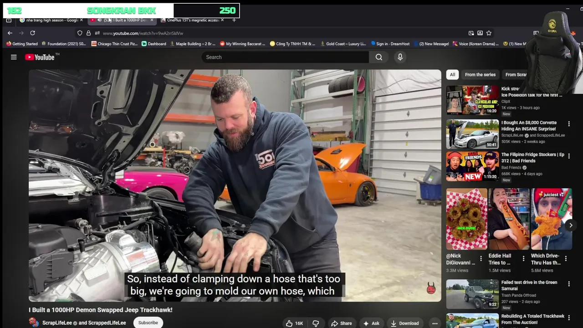583x328 pixels.
Task: Open the YouTube hamburger guide menu
Action: [14, 57]
